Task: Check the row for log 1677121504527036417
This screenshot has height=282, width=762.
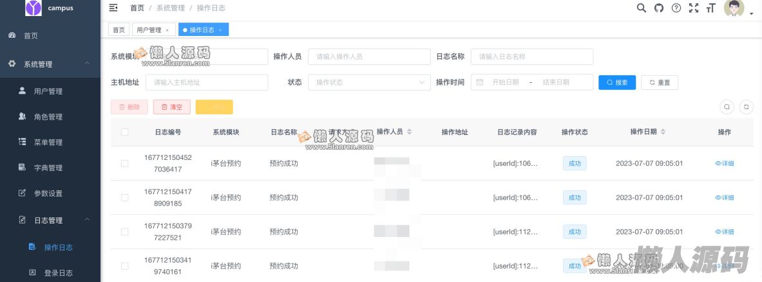Action: [125, 164]
